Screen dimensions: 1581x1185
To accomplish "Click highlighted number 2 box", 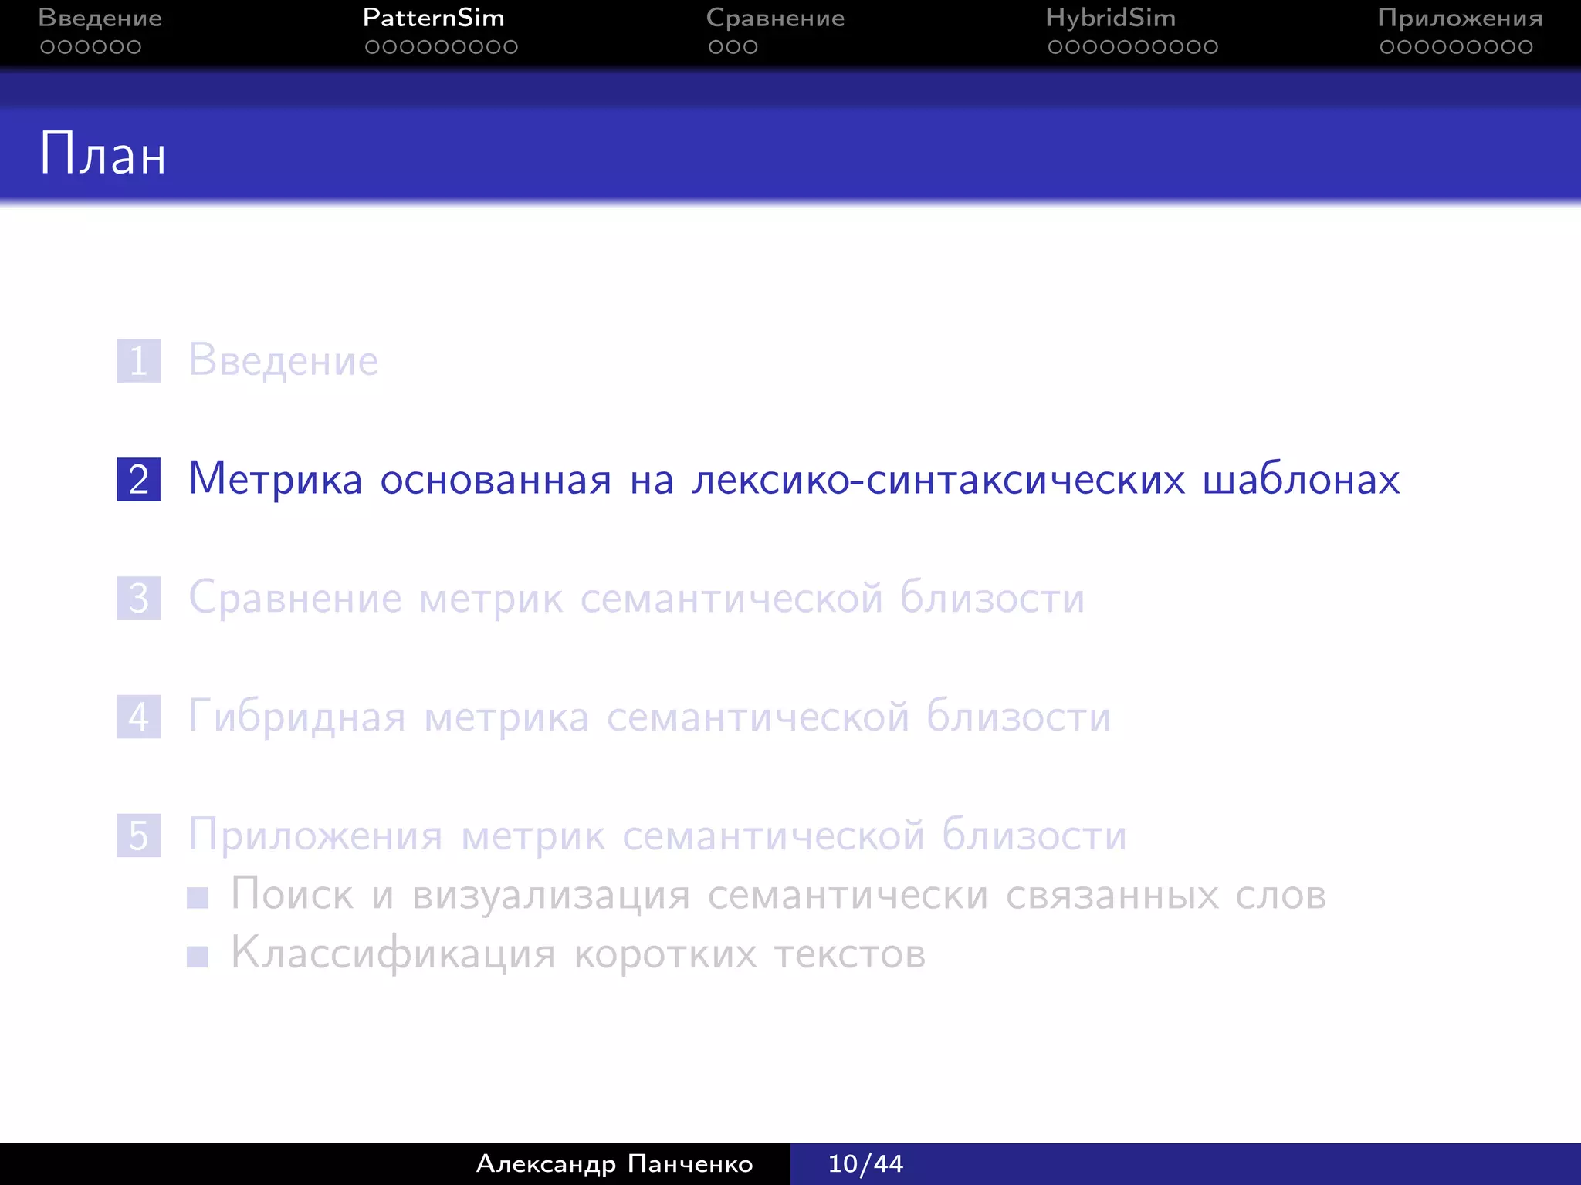I will (139, 479).
